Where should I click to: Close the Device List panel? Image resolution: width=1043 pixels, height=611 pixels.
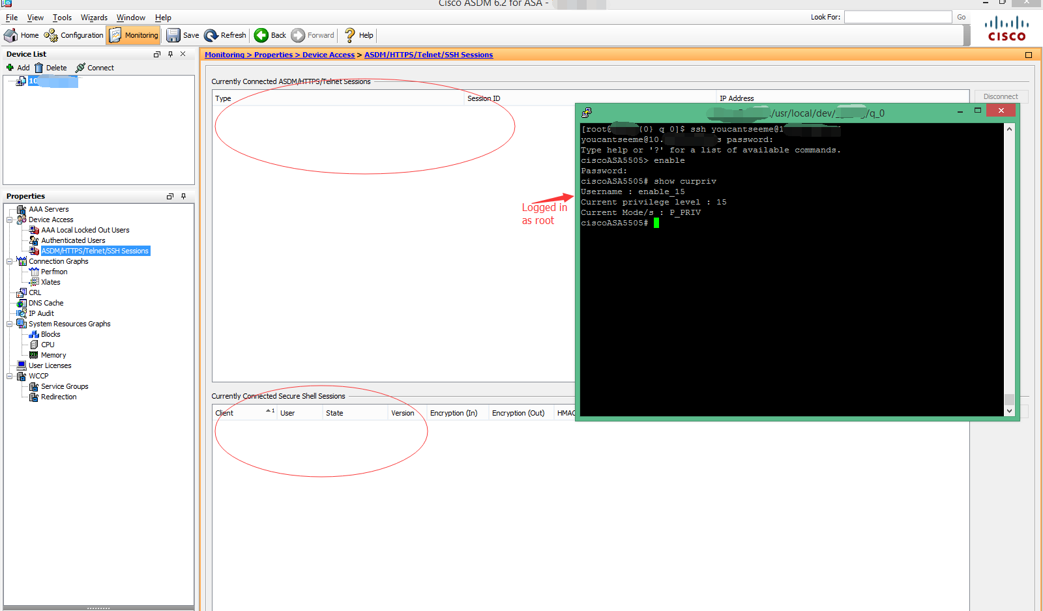point(183,54)
